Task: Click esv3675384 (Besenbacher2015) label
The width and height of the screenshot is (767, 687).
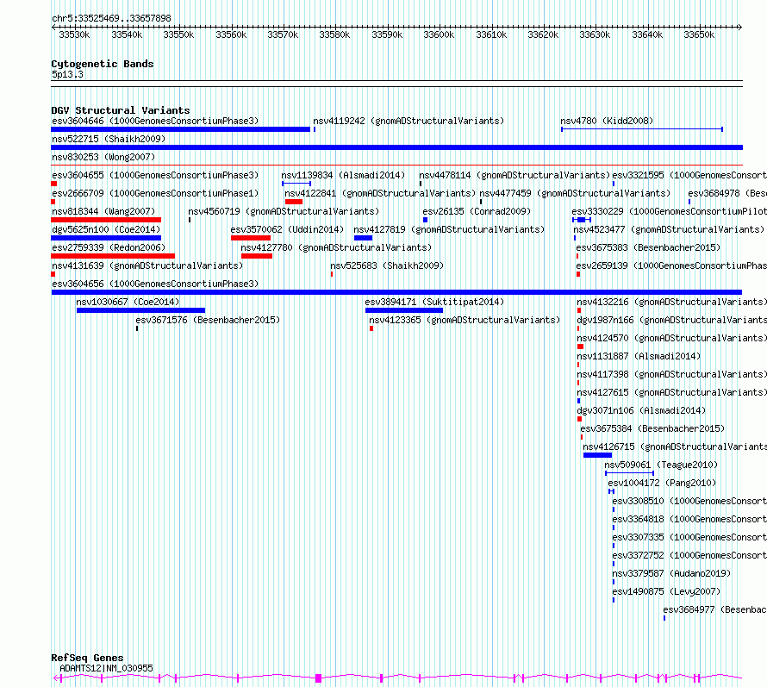Action: pyautogui.click(x=652, y=428)
